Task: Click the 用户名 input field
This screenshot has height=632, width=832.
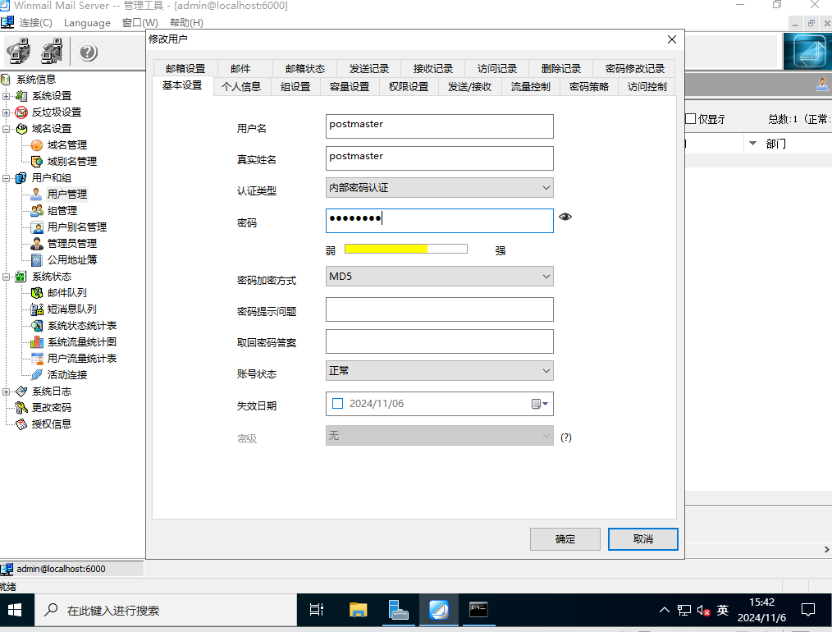Action: [x=439, y=126]
